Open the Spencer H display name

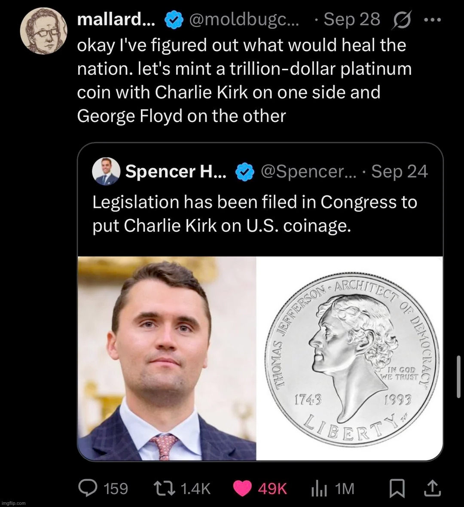click(176, 172)
